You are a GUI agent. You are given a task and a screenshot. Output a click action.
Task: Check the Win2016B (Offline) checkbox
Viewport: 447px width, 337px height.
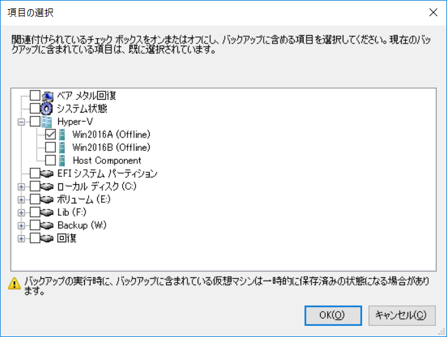[51, 147]
